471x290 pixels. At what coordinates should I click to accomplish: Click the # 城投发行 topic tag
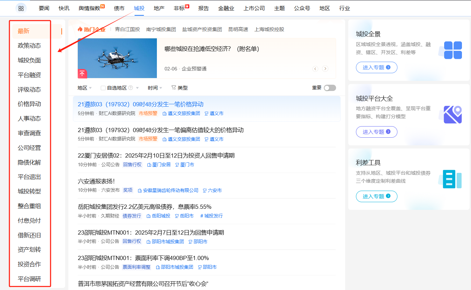pos(212,216)
